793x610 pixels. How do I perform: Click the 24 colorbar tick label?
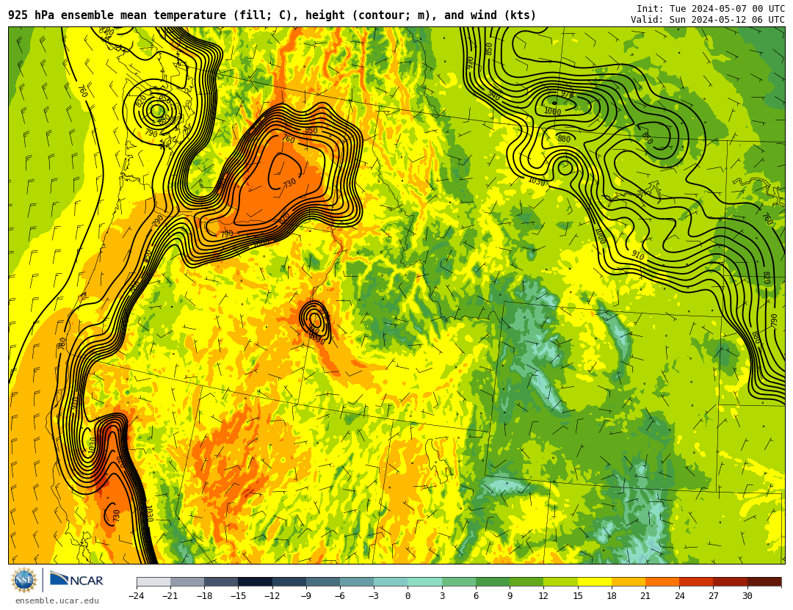coord(679,596)
